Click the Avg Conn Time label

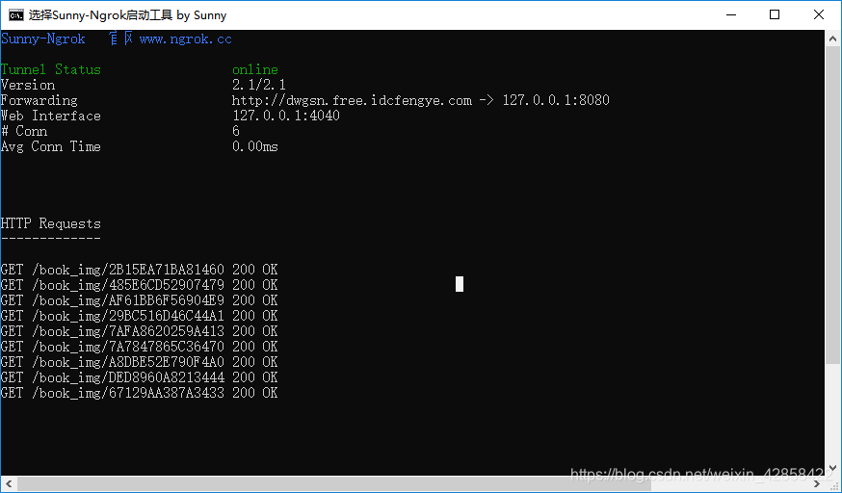(50, 147)
